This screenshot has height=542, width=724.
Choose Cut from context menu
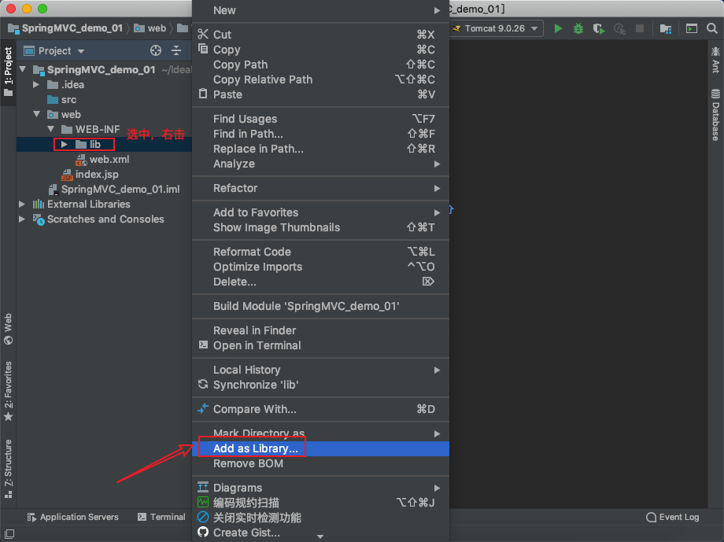click(x=320, y=35)
